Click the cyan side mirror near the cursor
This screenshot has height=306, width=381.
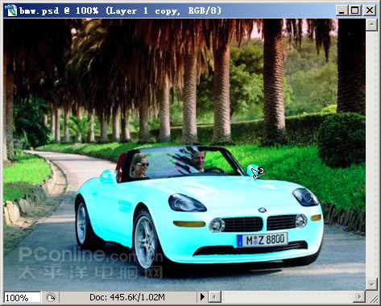click(251, 171)
